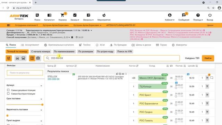Open the browser profile avatar

[x=219, y=8]
